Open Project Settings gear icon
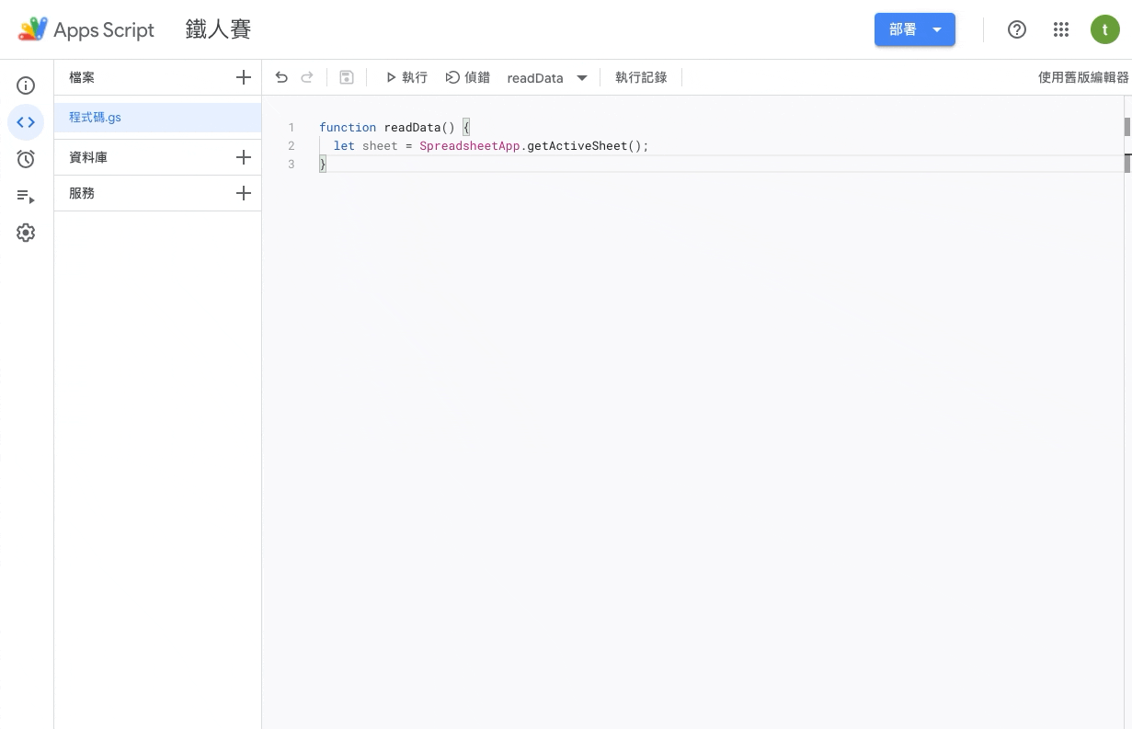This screenshot has width=1132, height=729. pyautogui.click(x=26, y=233)
